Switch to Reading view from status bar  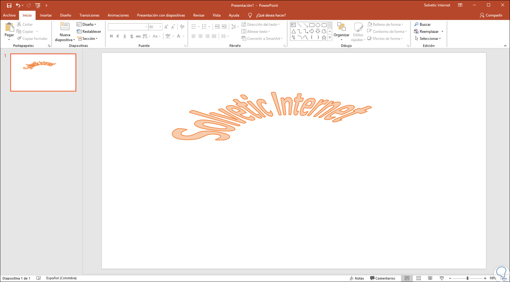click(x=430, y=278)
